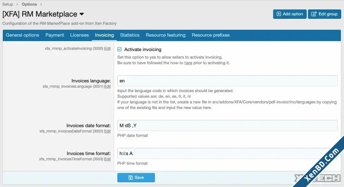Uncheck the Activate invoicing checkbox

[119, 49]
